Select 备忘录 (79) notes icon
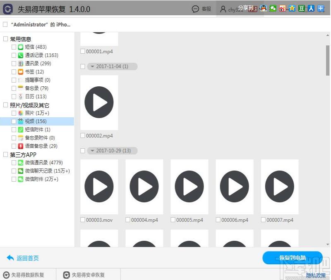Screen dimensions: 331x280 (x=20, y=88)
